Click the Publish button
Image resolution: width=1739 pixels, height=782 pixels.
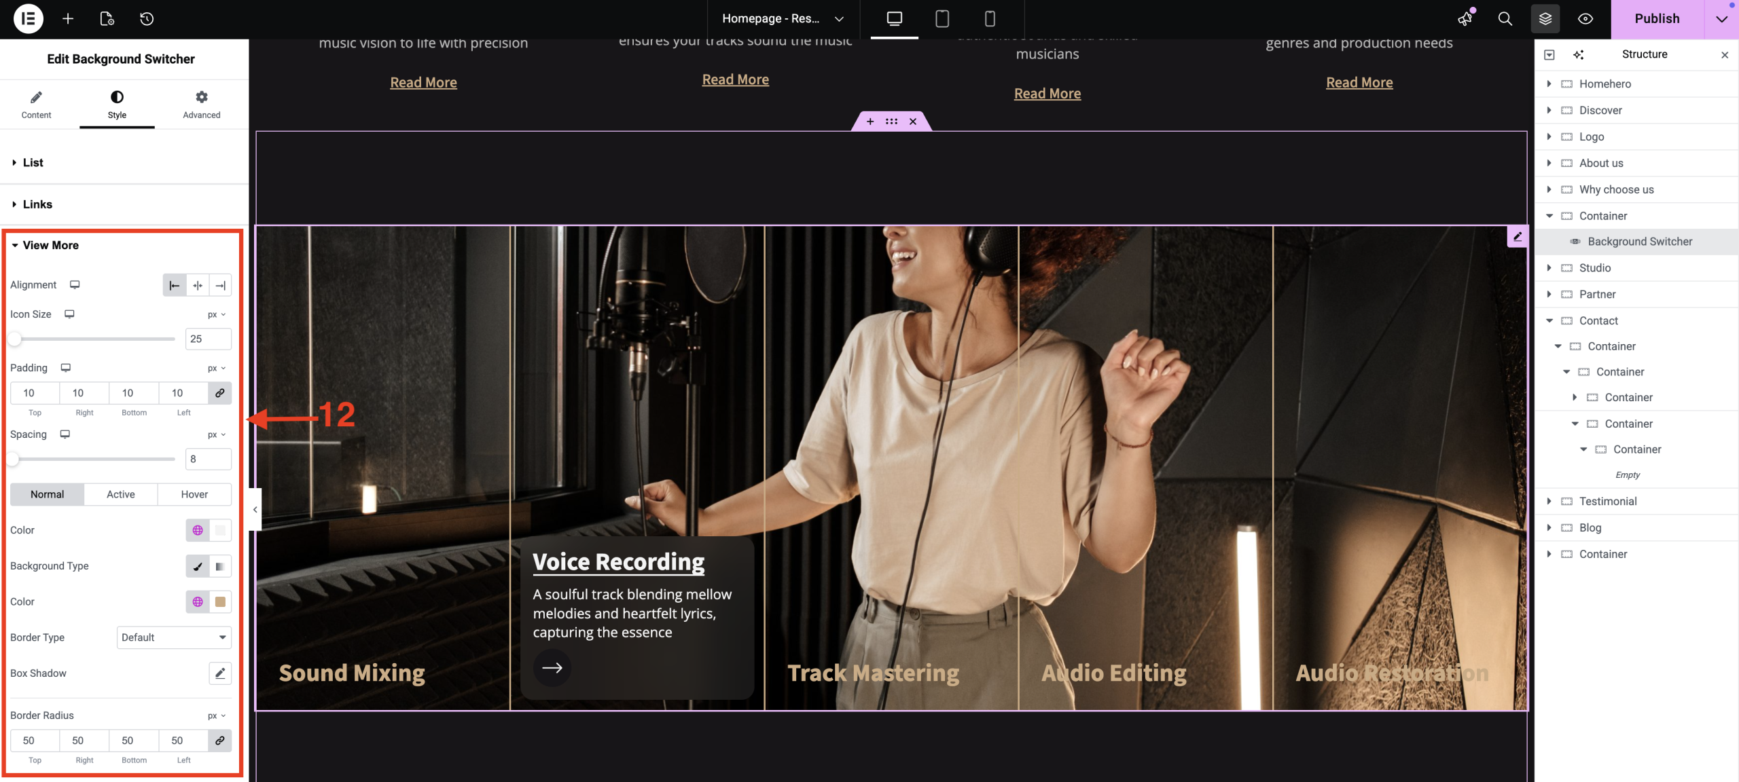tap(1656, 18)
